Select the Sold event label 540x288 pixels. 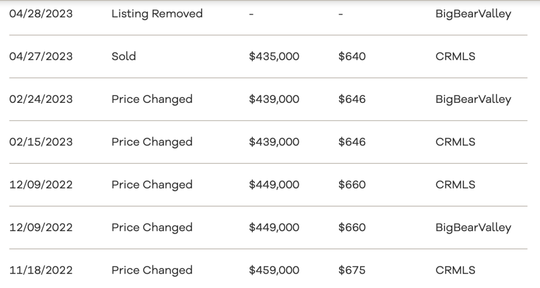coord(124,56)
